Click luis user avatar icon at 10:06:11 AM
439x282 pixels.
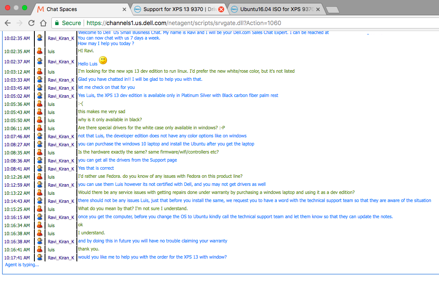pyautogui.click(x=40, y=128)
